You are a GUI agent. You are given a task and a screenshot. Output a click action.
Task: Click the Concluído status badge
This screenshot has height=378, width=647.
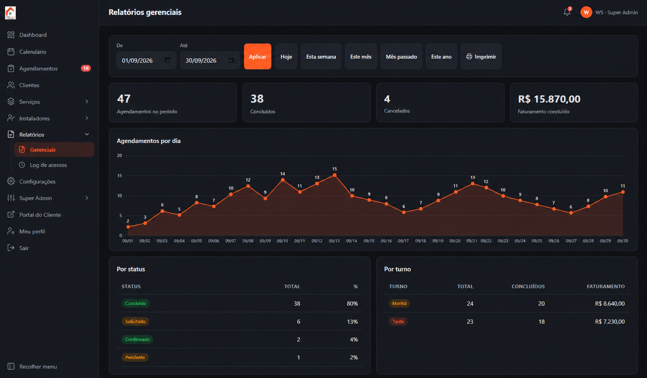135,304
